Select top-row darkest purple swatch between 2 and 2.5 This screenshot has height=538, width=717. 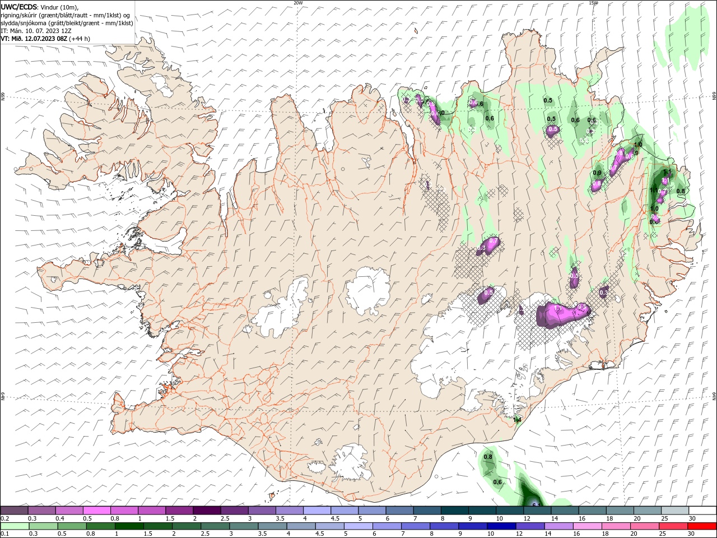pos(206,510)
